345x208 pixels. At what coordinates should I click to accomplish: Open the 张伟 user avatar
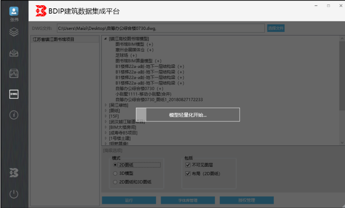pos(14,11)
